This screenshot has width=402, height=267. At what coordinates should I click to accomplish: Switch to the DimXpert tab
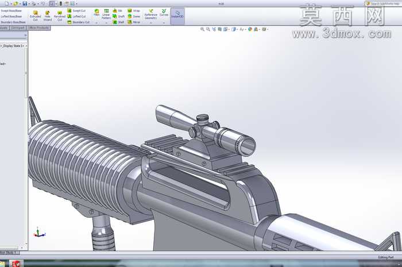18,28
